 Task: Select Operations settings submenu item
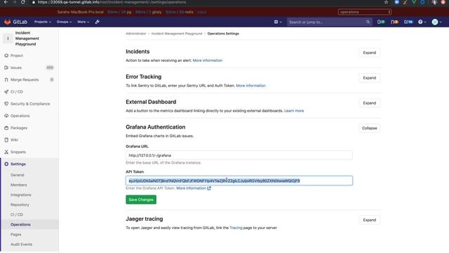point(20,225)
